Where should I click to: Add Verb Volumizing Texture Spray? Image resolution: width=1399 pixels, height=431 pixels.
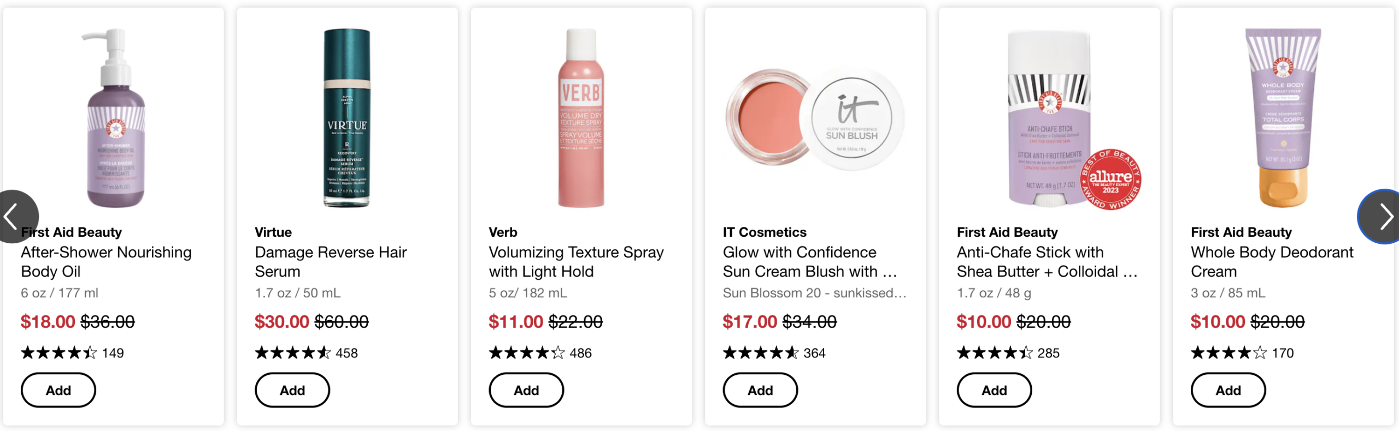point(526,390)
